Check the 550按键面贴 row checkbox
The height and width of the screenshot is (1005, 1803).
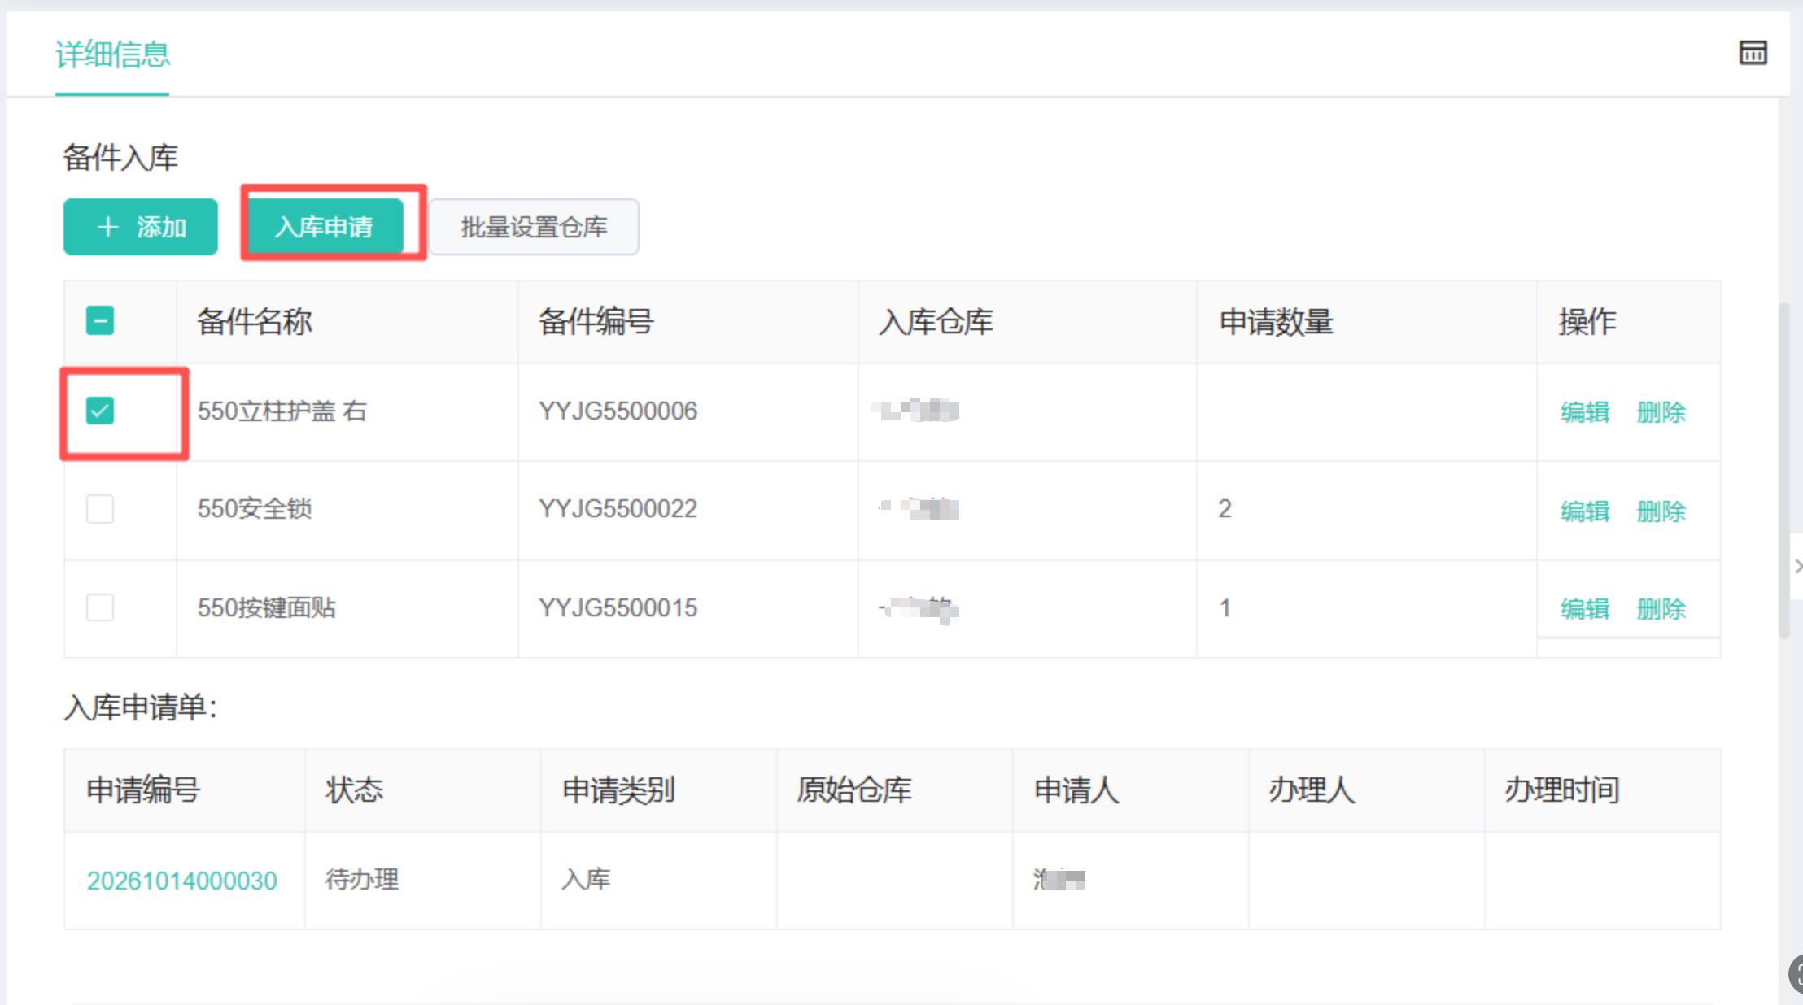pyautogui.click(x=100, y=607)
